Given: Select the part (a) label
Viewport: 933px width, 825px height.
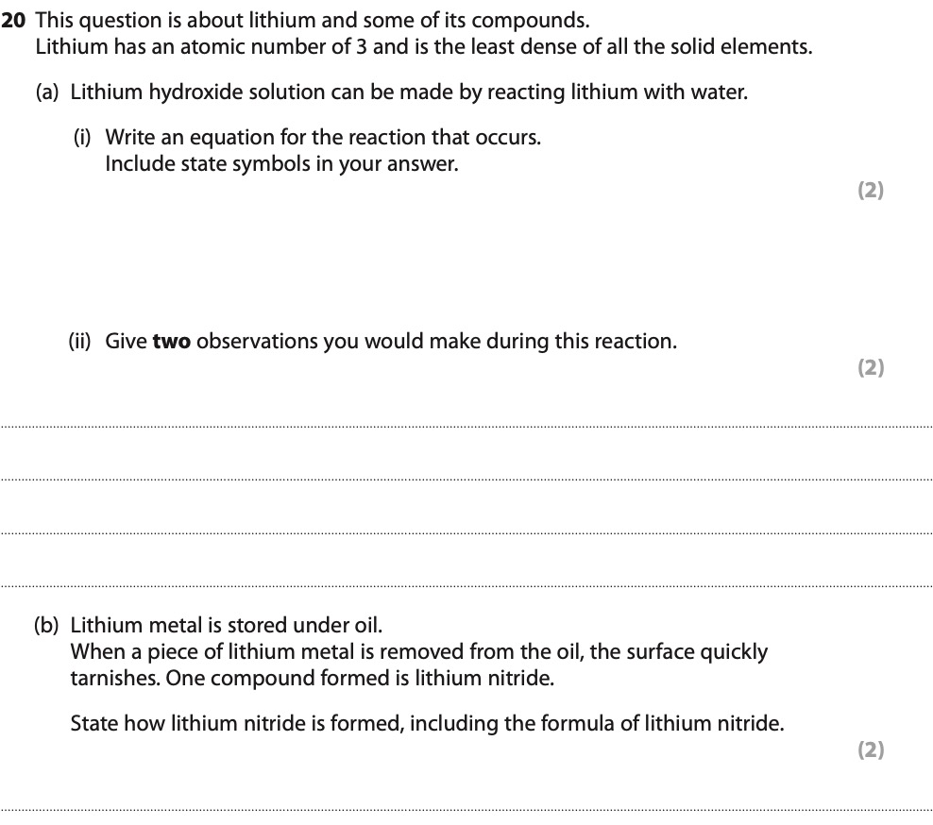Looking at the screenshot, I should (47, 93).
